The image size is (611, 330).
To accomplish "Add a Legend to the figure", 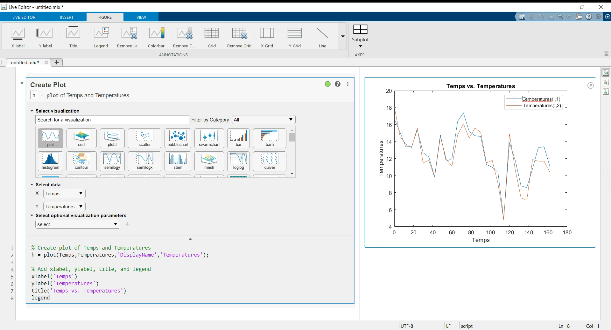I will (101, 38).
